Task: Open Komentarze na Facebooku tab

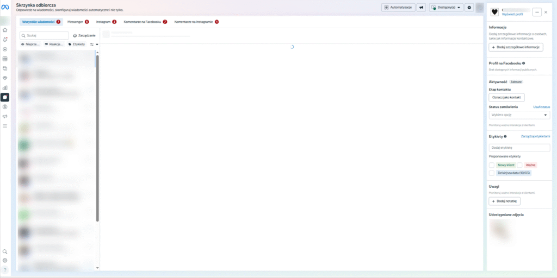Action: pos(145,22)
